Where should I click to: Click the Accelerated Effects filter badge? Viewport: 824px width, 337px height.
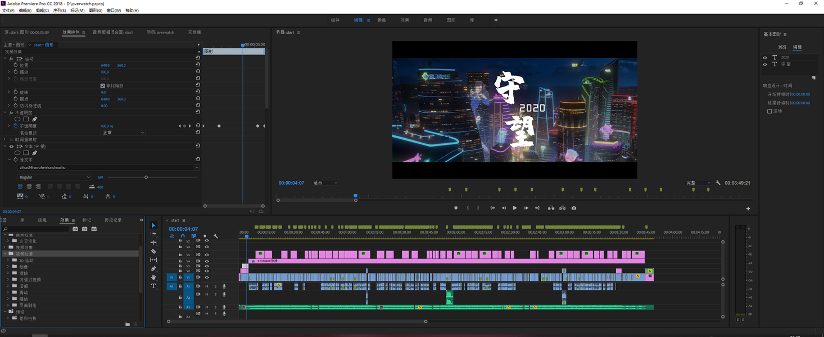[75, 229]
